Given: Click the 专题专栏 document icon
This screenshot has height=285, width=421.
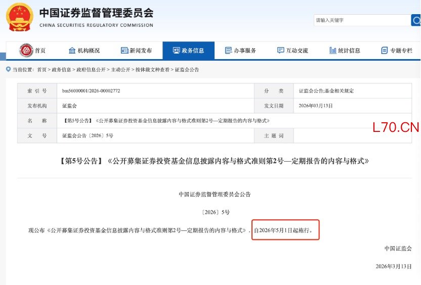Looking at the screenshot, I should (385, 51).
